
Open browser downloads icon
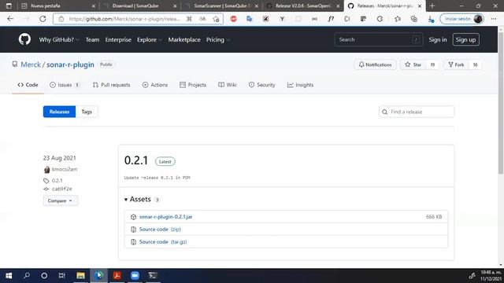point(431,19)
